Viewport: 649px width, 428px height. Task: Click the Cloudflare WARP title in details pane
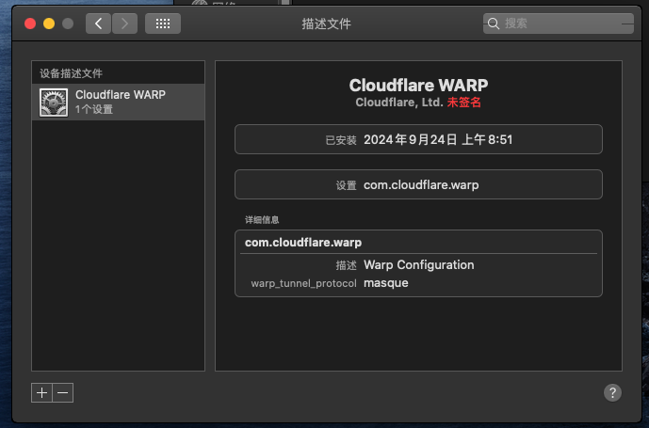(418, 85)
